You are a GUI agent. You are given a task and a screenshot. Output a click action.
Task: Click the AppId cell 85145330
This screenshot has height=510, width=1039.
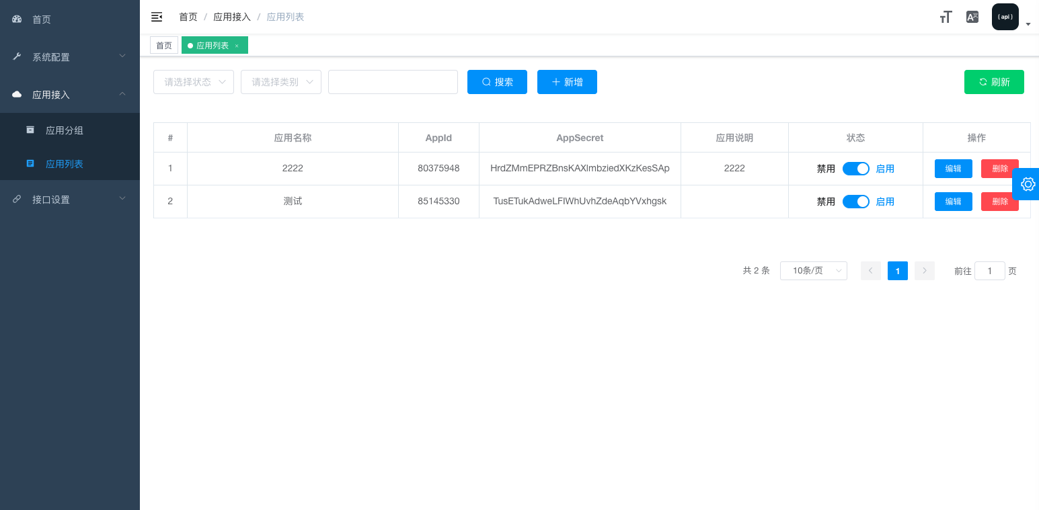(438, 202)
